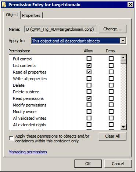Enable Allow for Full control
Viewport: 136px width, 172px height.
pyautogui.click(x=89, y=59)
